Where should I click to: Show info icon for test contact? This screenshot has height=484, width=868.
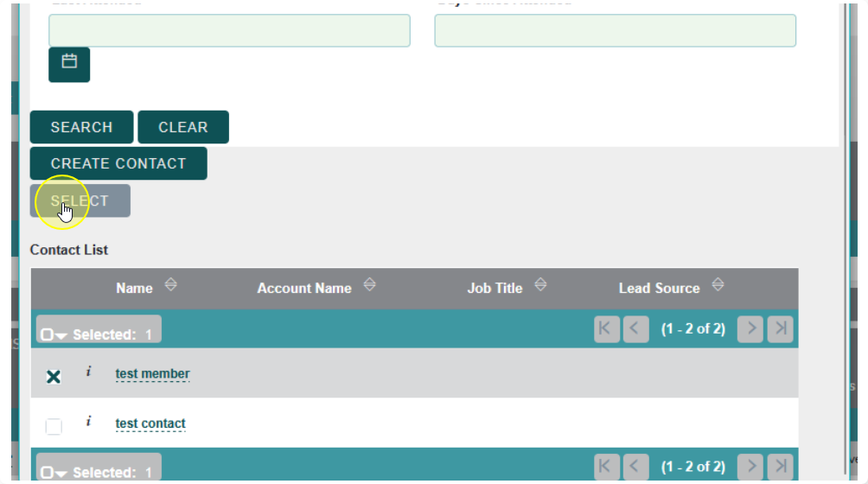click(x=88, y=422)
